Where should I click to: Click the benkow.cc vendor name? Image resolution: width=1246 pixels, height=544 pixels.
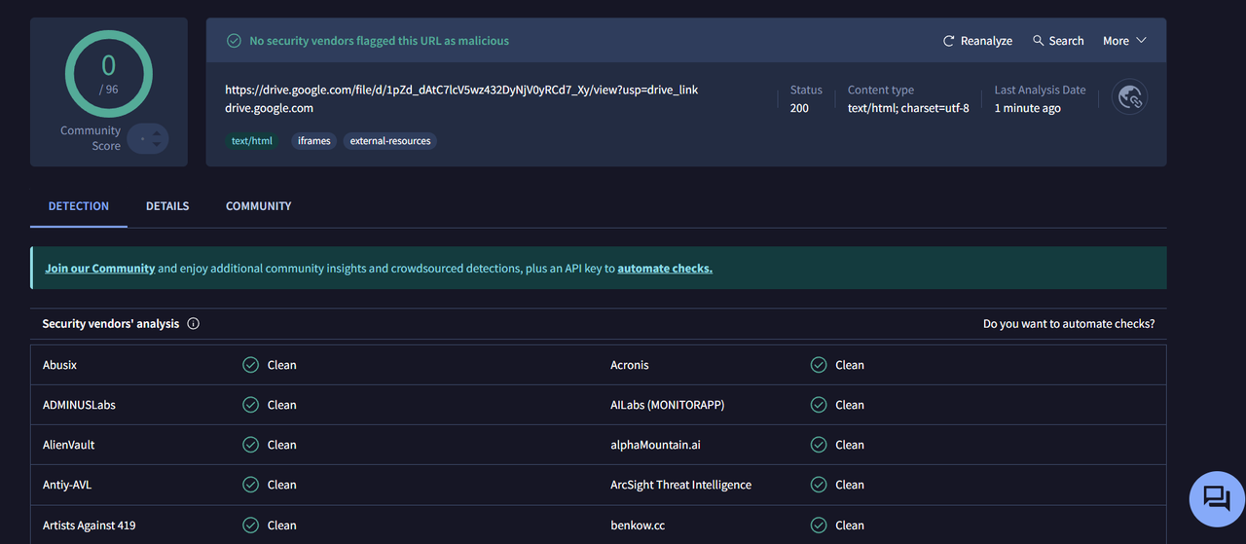click(x=638, y=526)
